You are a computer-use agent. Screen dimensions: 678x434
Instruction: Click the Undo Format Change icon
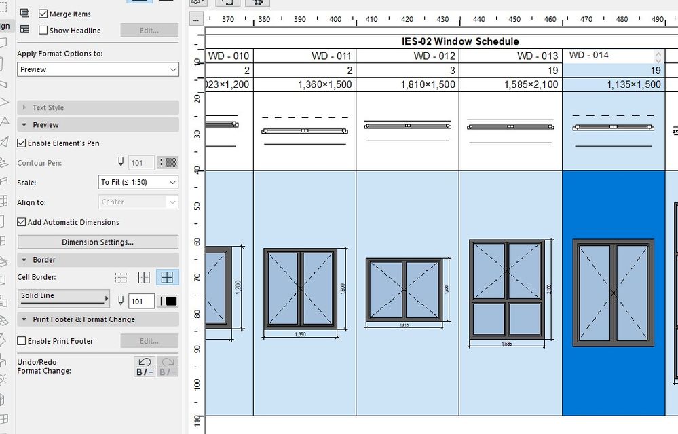tap(143, 365)
